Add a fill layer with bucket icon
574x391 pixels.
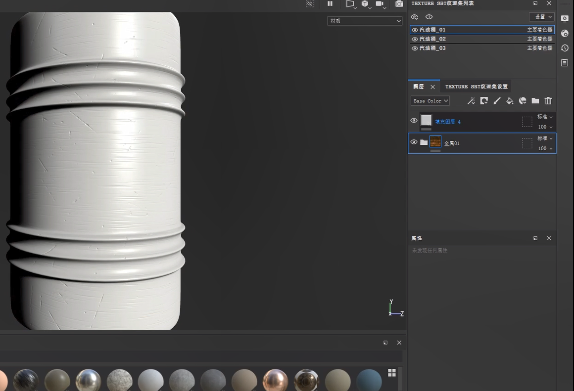pos(510,101)
